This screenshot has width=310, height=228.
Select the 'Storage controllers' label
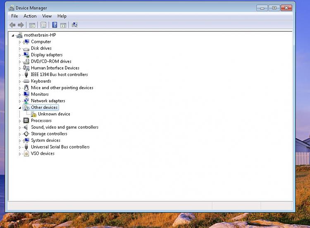point(49,134)
